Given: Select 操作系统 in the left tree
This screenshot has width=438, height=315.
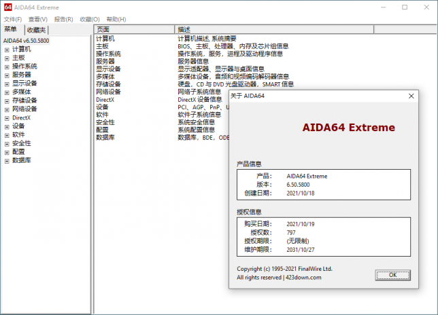Looking at the screenshot, I should click(24, 67).
